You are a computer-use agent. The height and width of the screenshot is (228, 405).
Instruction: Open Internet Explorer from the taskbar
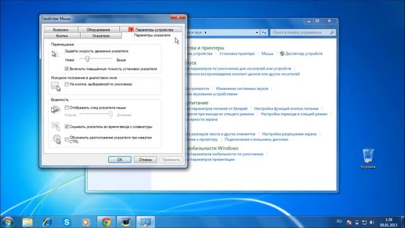pyautogui.click(x=47, y=222)
